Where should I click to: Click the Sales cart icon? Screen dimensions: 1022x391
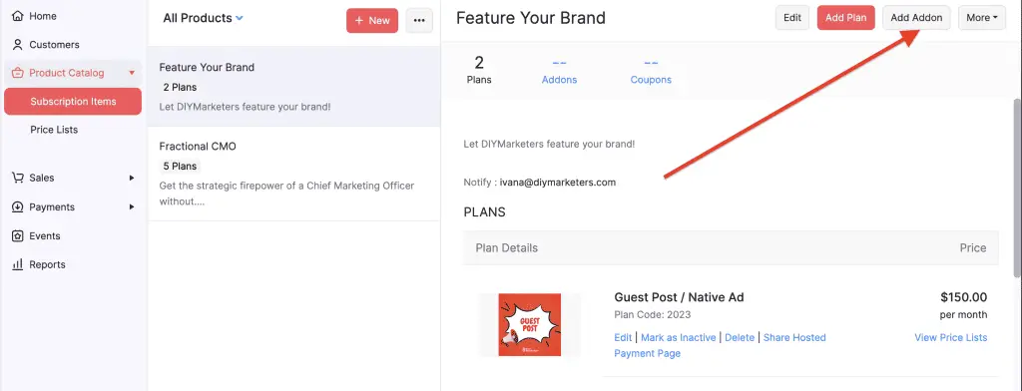(x=18, y=178)
